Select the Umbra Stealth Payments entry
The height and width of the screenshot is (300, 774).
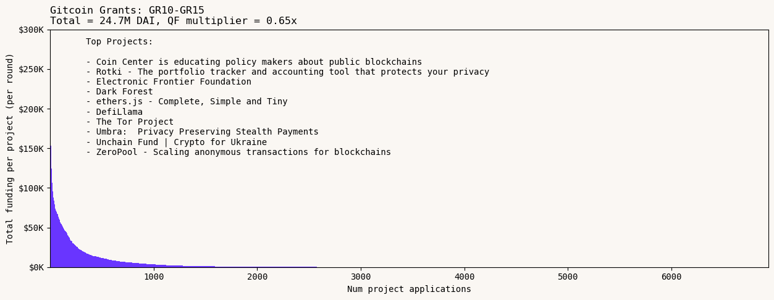click(202, 132)
